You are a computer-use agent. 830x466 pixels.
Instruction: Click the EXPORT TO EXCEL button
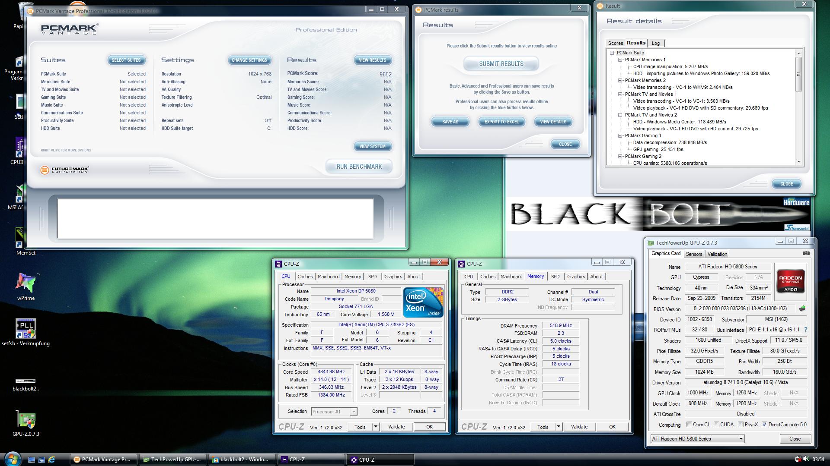click(501, 122)
